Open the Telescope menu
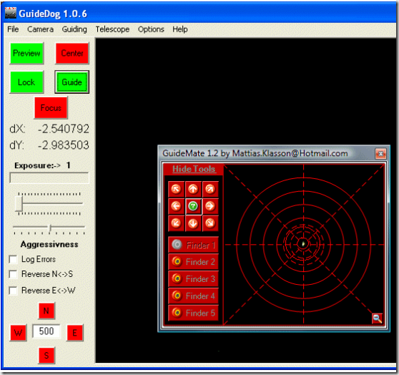399x375 pixels. coord(112,29)
